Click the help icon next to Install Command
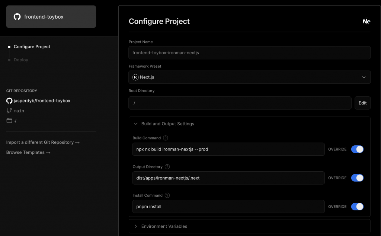 (x=167, y=195)
